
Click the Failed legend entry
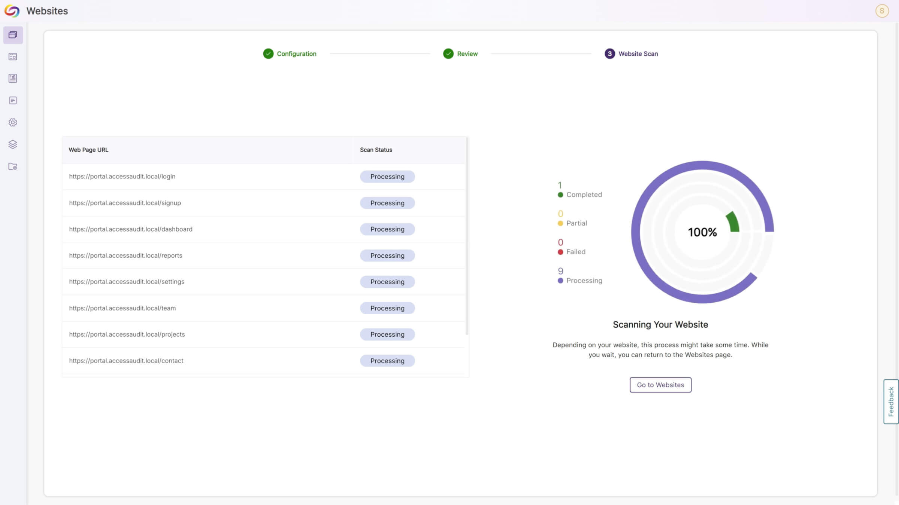coord(572,248)
